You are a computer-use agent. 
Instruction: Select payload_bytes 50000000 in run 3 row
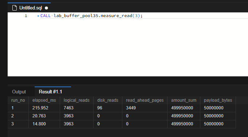coord(218,124)
